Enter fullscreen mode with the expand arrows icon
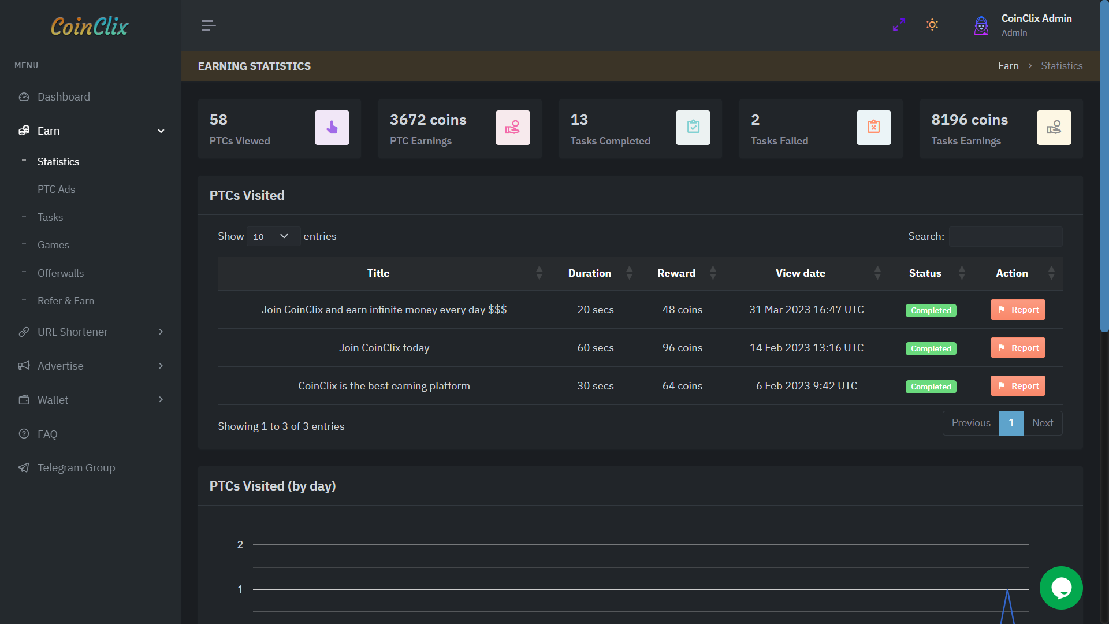Image resolution: width=1109 pixels, height=624 pixels. pyautogui.click(x=899, y=25)
